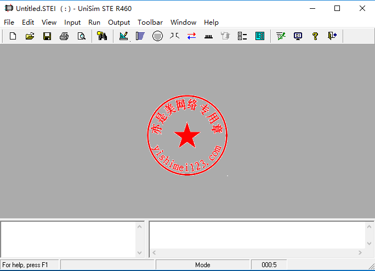Open the View menu

pos(49,22)
